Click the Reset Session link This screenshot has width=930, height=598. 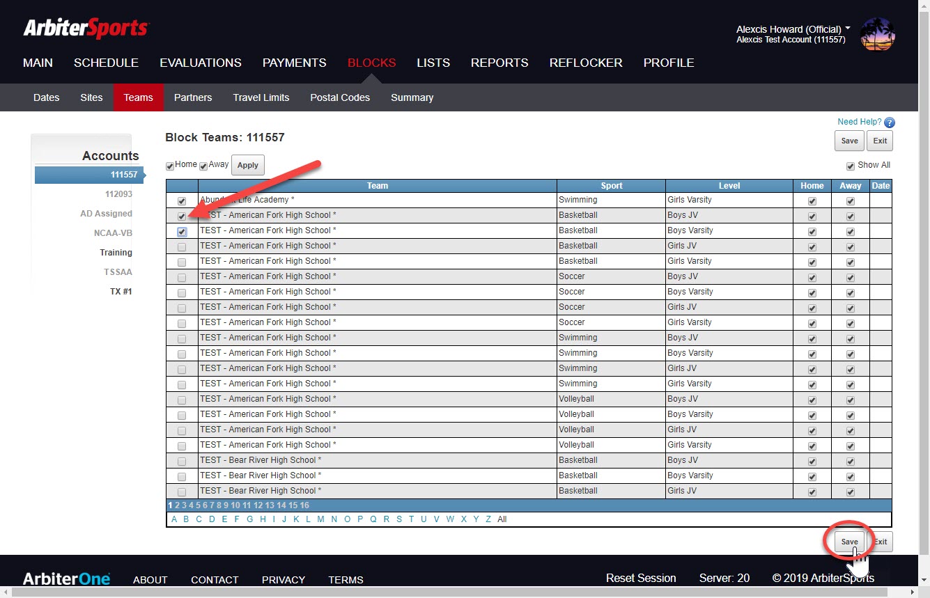(x=640, y=578)
